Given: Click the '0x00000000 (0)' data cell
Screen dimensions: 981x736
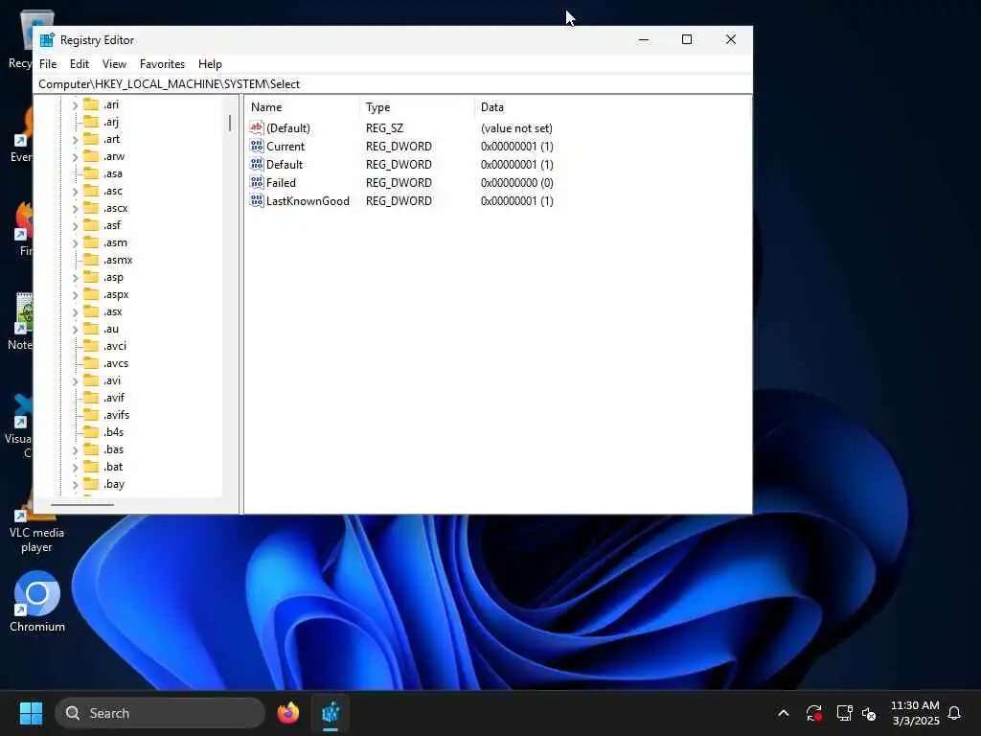Looking at the screenshot, I should point(516,182).
